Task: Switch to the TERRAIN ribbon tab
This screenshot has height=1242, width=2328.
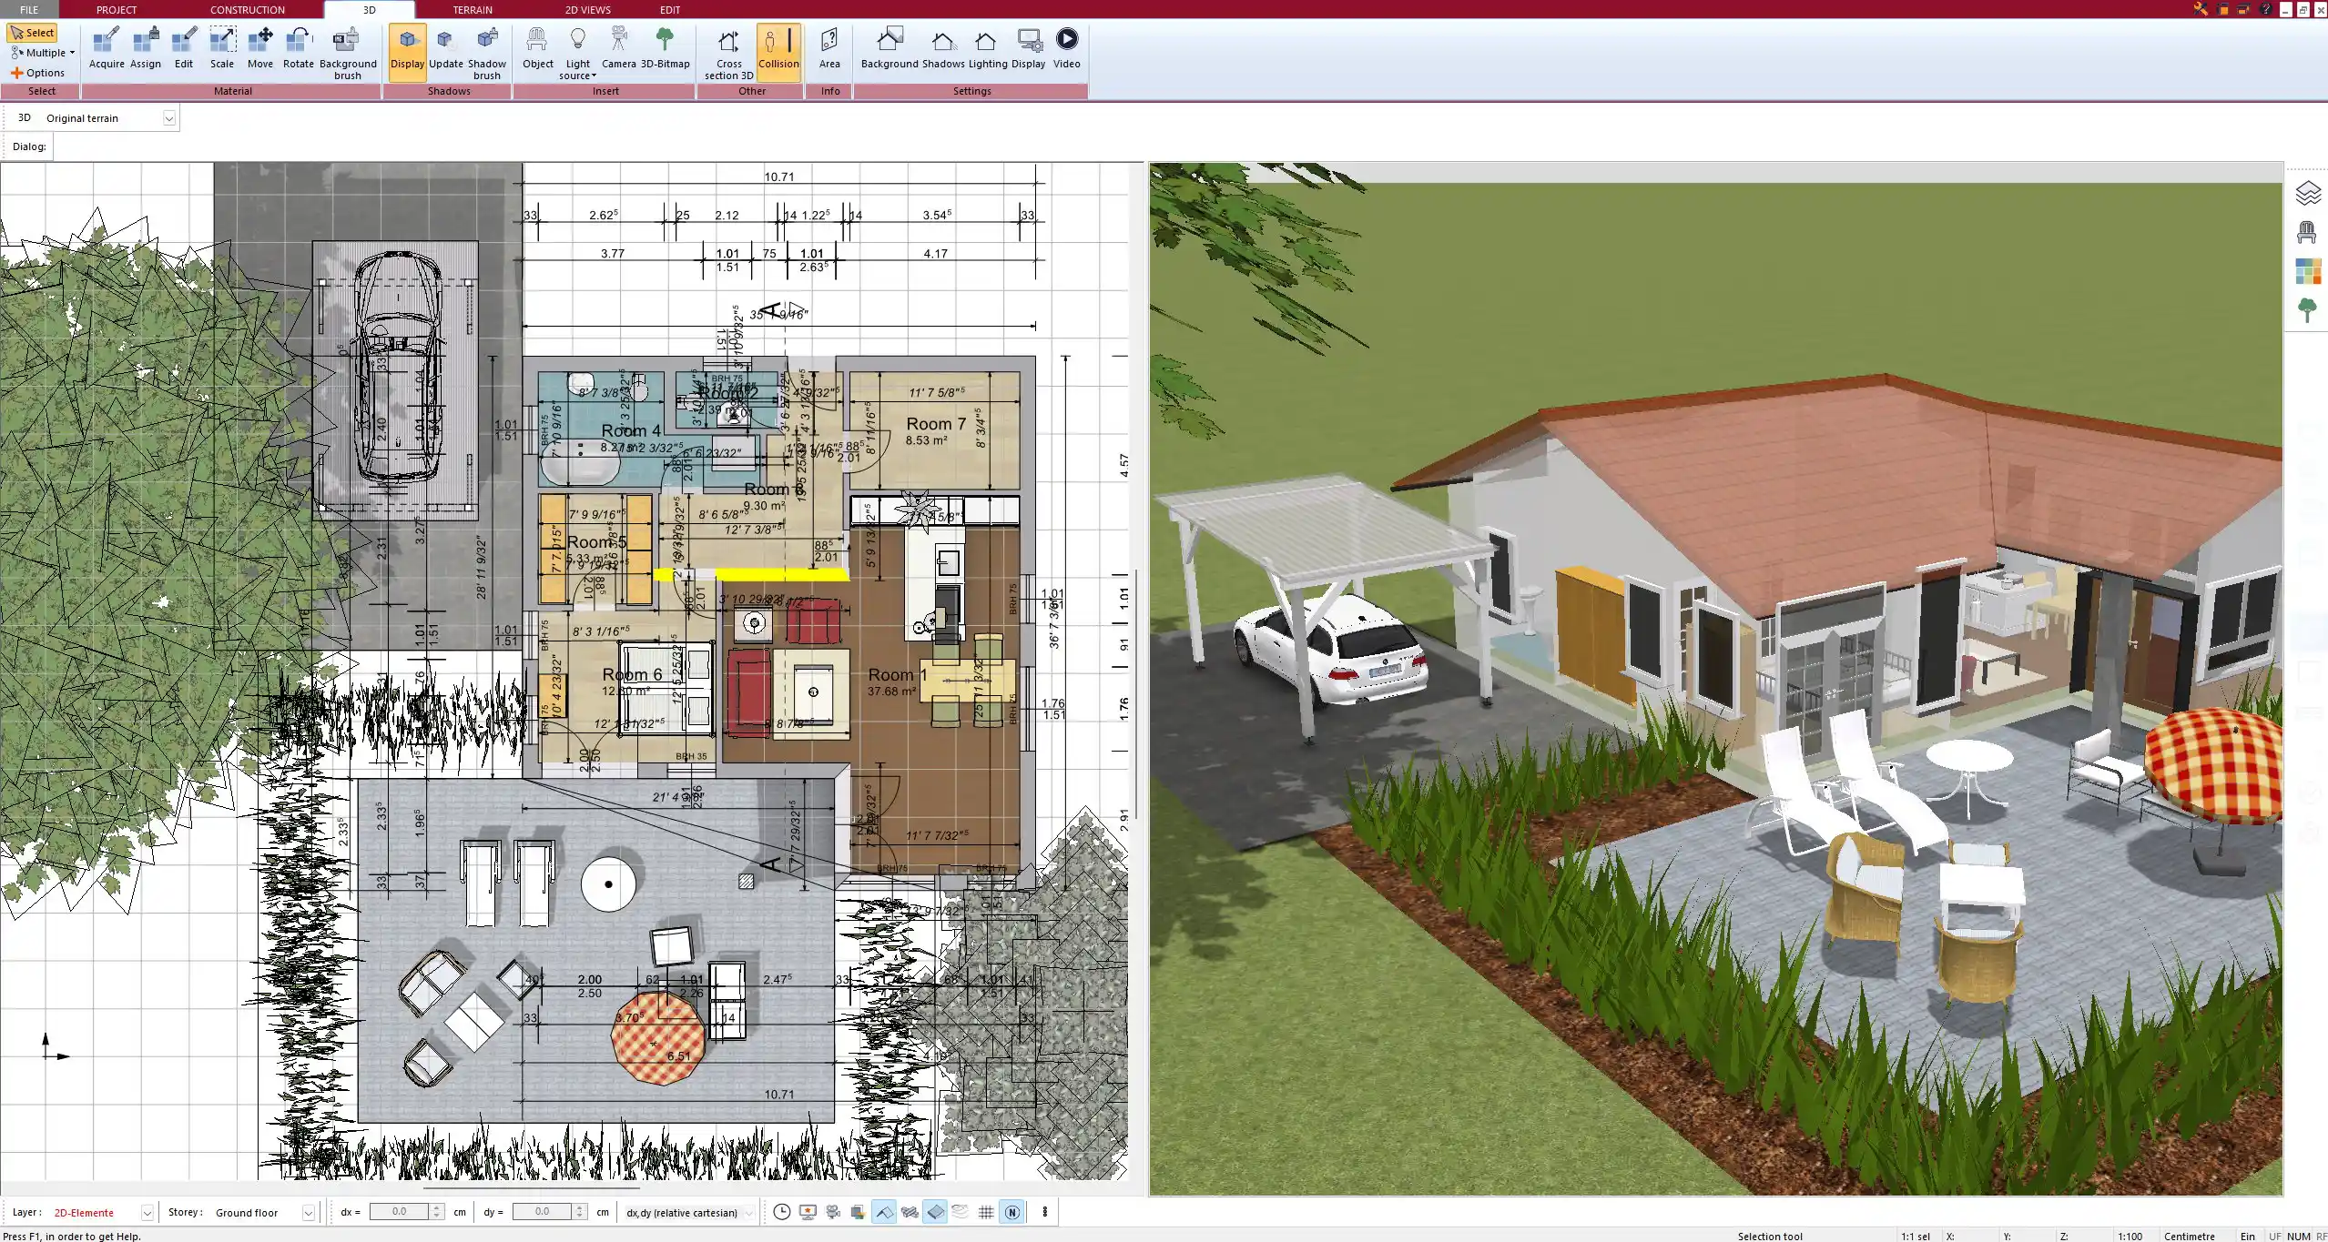Action: click(471, 9)
